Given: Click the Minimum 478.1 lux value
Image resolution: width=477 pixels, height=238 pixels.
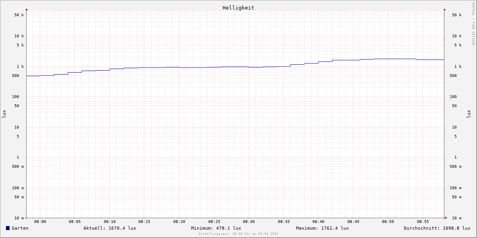Looking at the screenshot, I should click(x=216, y=228).
